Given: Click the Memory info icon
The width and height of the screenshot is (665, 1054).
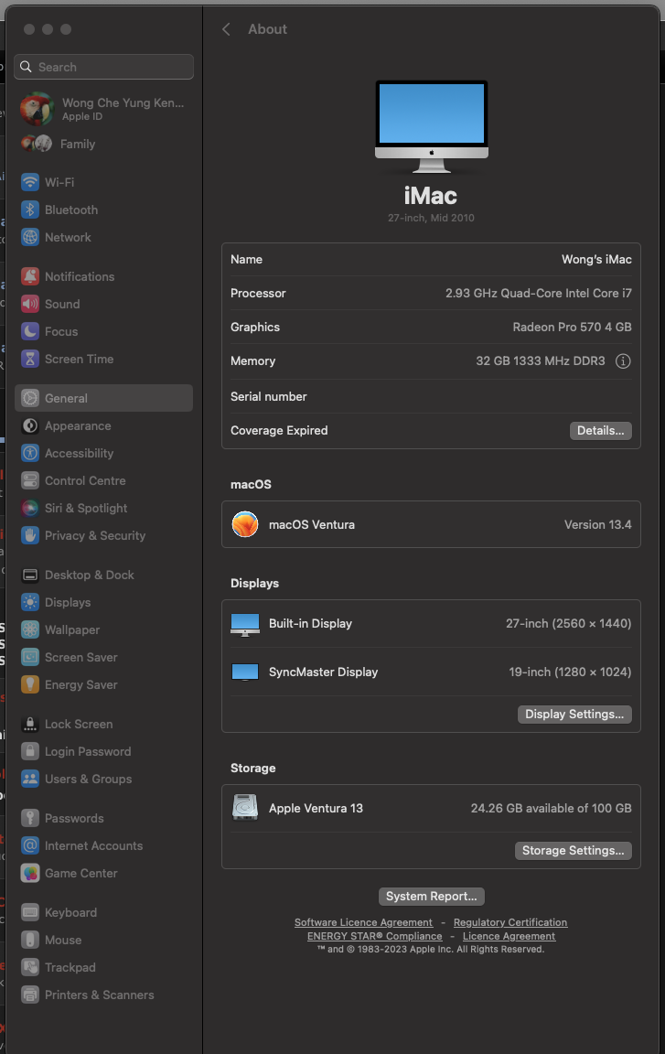Looking at the screenshot, I should point(623,361).
